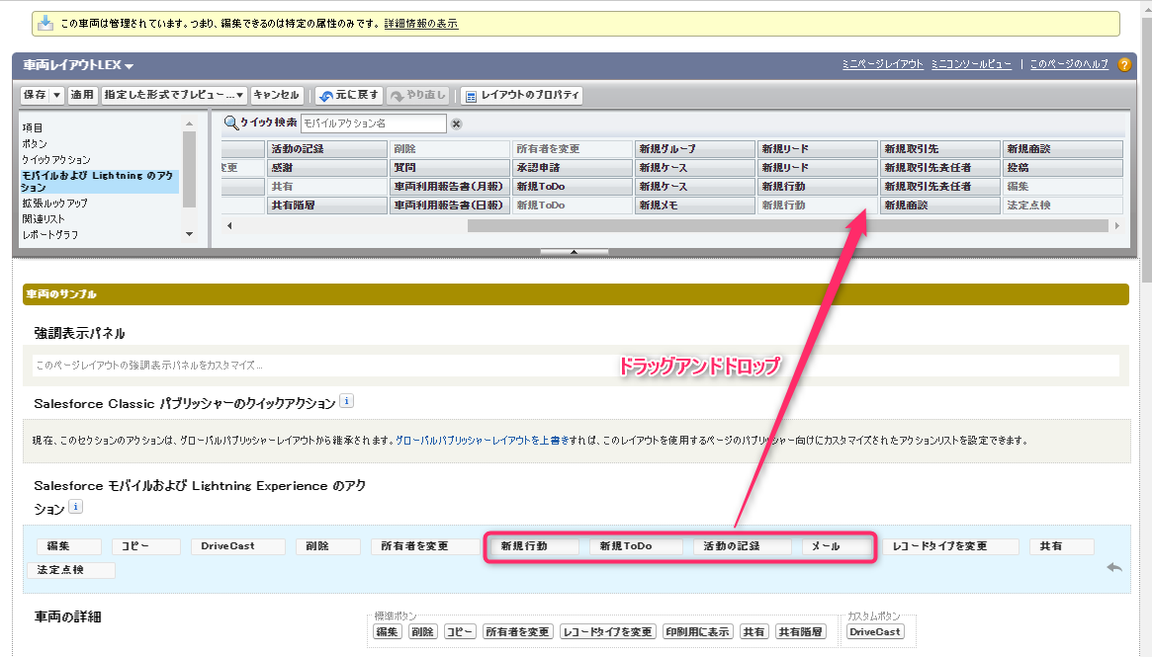Screen dimensions: 1152x657
Task: Select 投稿 in the palette
Action: [x=1063, y=168]
